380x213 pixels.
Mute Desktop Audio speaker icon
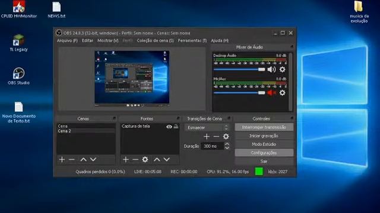(x=271, y=70)
